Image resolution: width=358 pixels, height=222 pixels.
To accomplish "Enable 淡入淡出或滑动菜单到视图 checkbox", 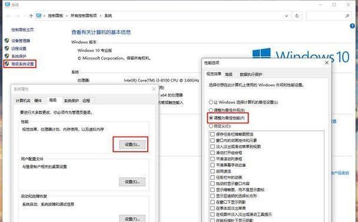I will click(x=213, y=146).
